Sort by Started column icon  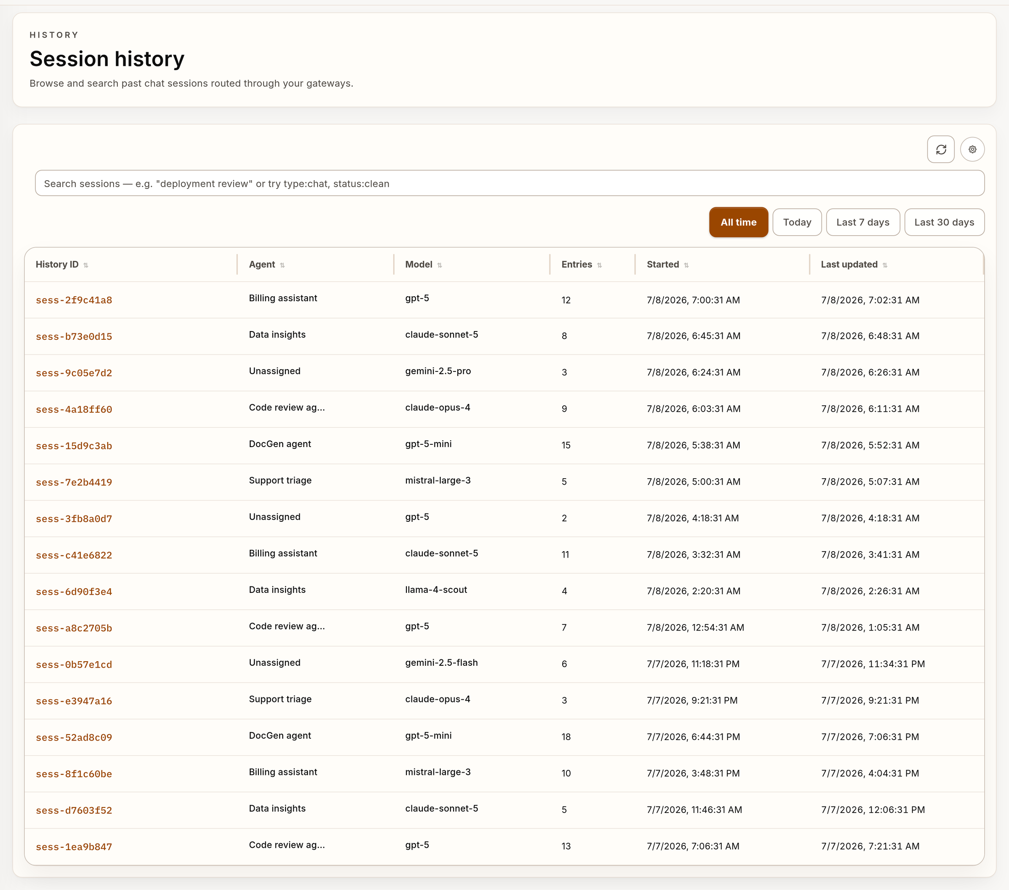(x=686, y=265)
